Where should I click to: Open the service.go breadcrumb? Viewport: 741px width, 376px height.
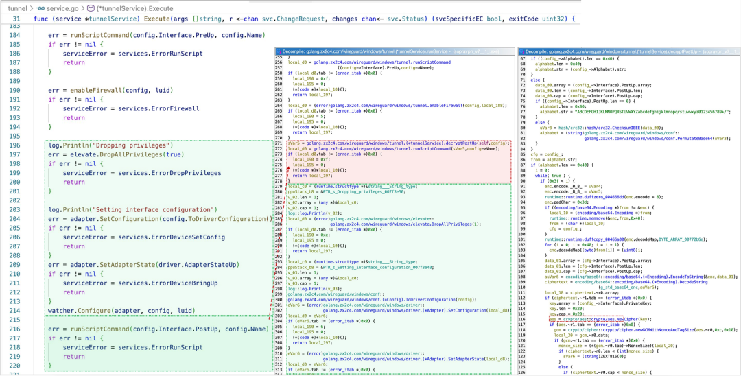tap(63, 8)
